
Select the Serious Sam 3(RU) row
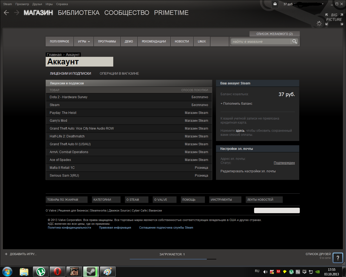tap(129, 176)
